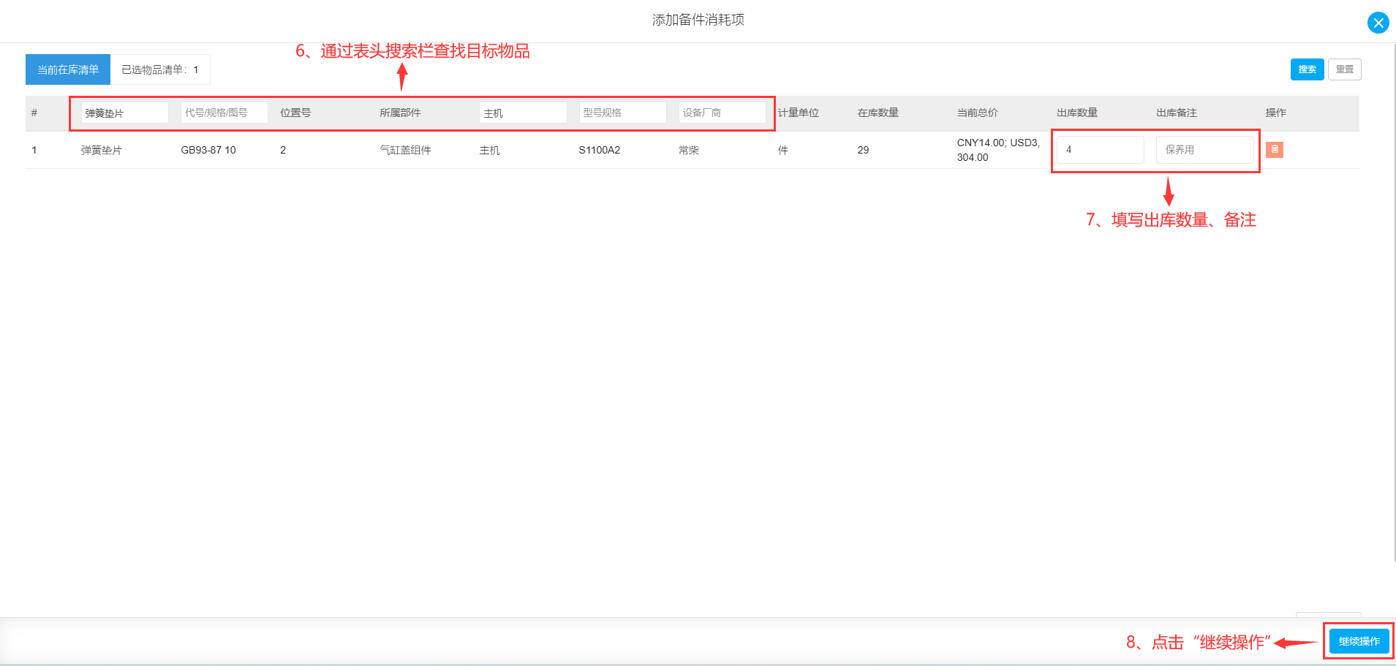The image size is (1396, 666).
Task: Focus the 代号/规格/图号 filter field
Action: [225, 113]
